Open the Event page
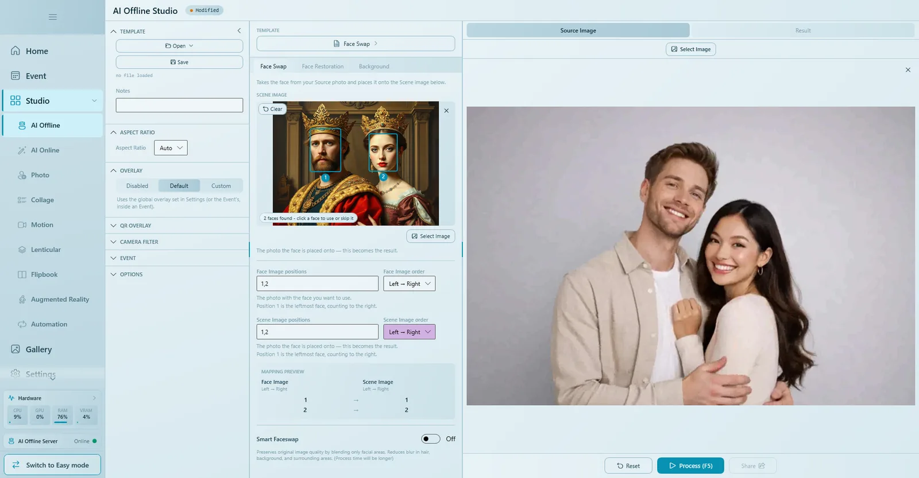The image size is (919, 478). tap(52, 76)
